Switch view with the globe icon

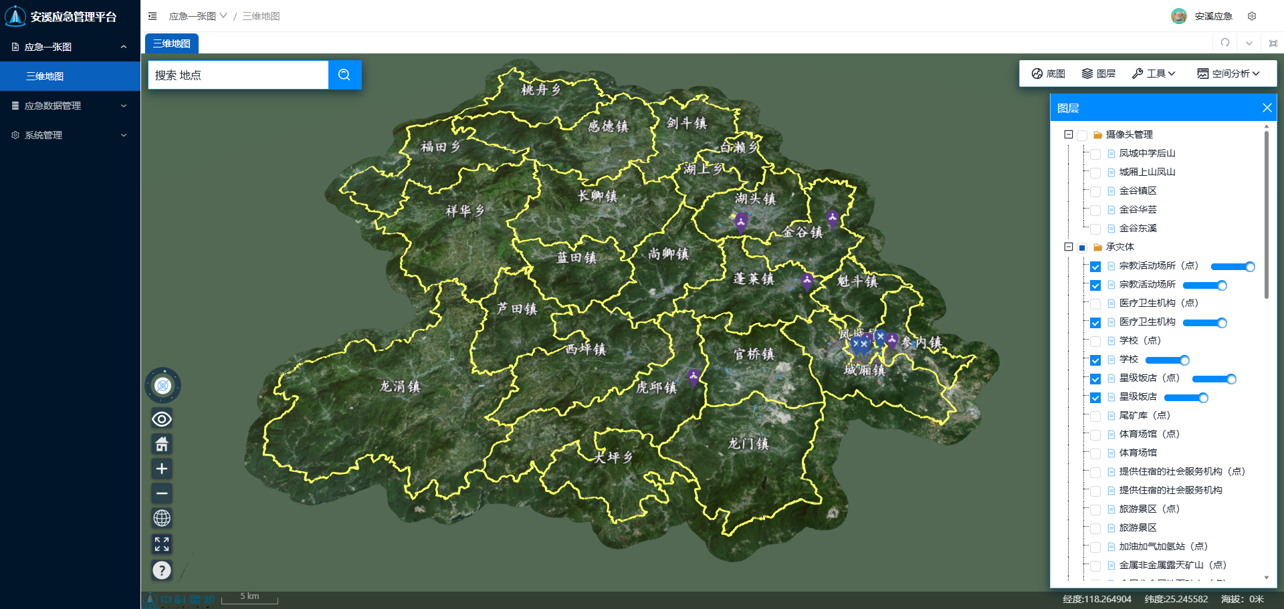162,518
